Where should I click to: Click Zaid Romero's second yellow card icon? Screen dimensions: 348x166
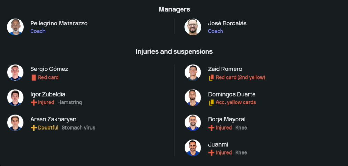coord(211,77)
